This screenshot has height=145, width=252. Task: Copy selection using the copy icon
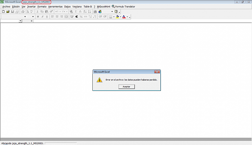coord(42,12)
